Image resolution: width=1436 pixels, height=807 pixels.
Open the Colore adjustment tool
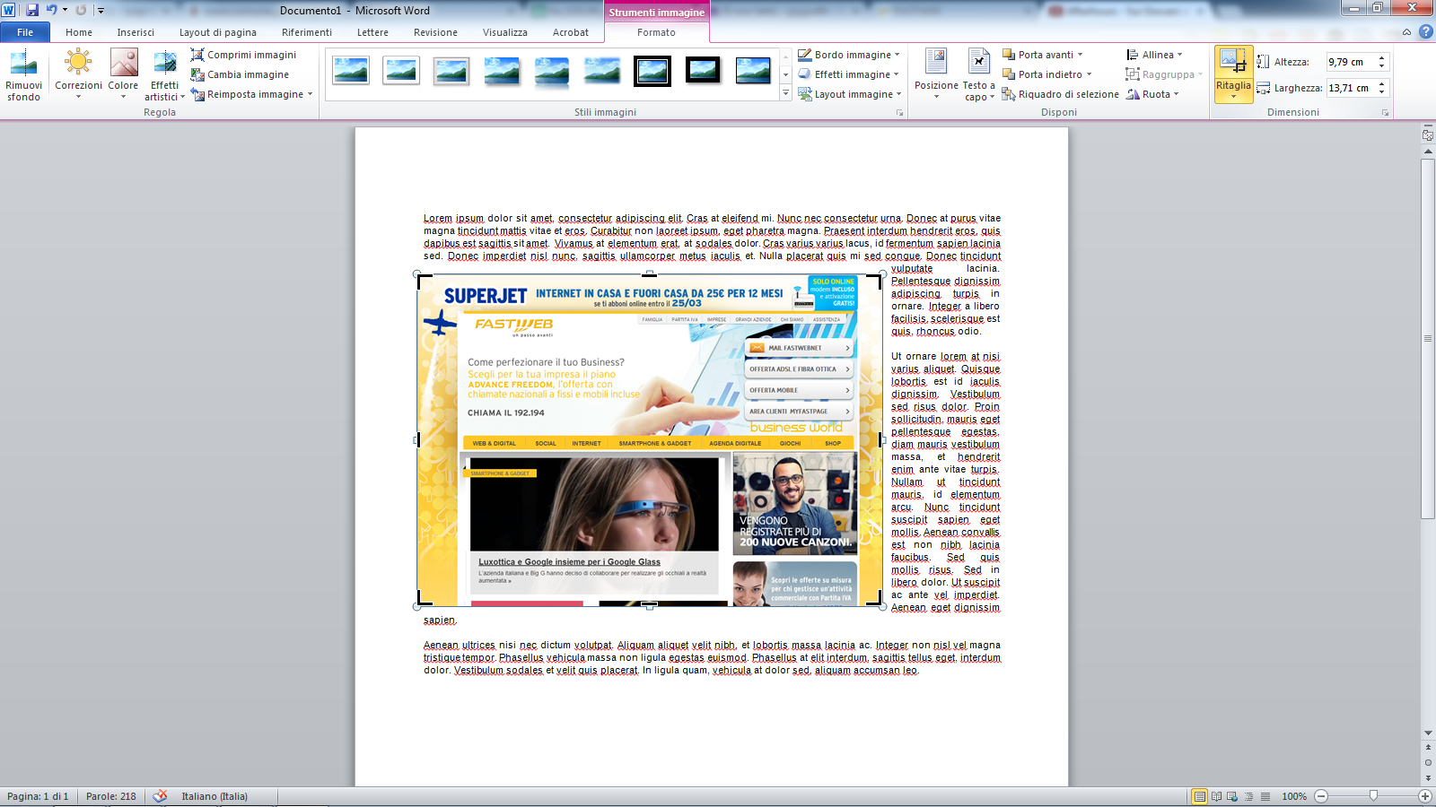pyautogui.click(x=123, y=75)
